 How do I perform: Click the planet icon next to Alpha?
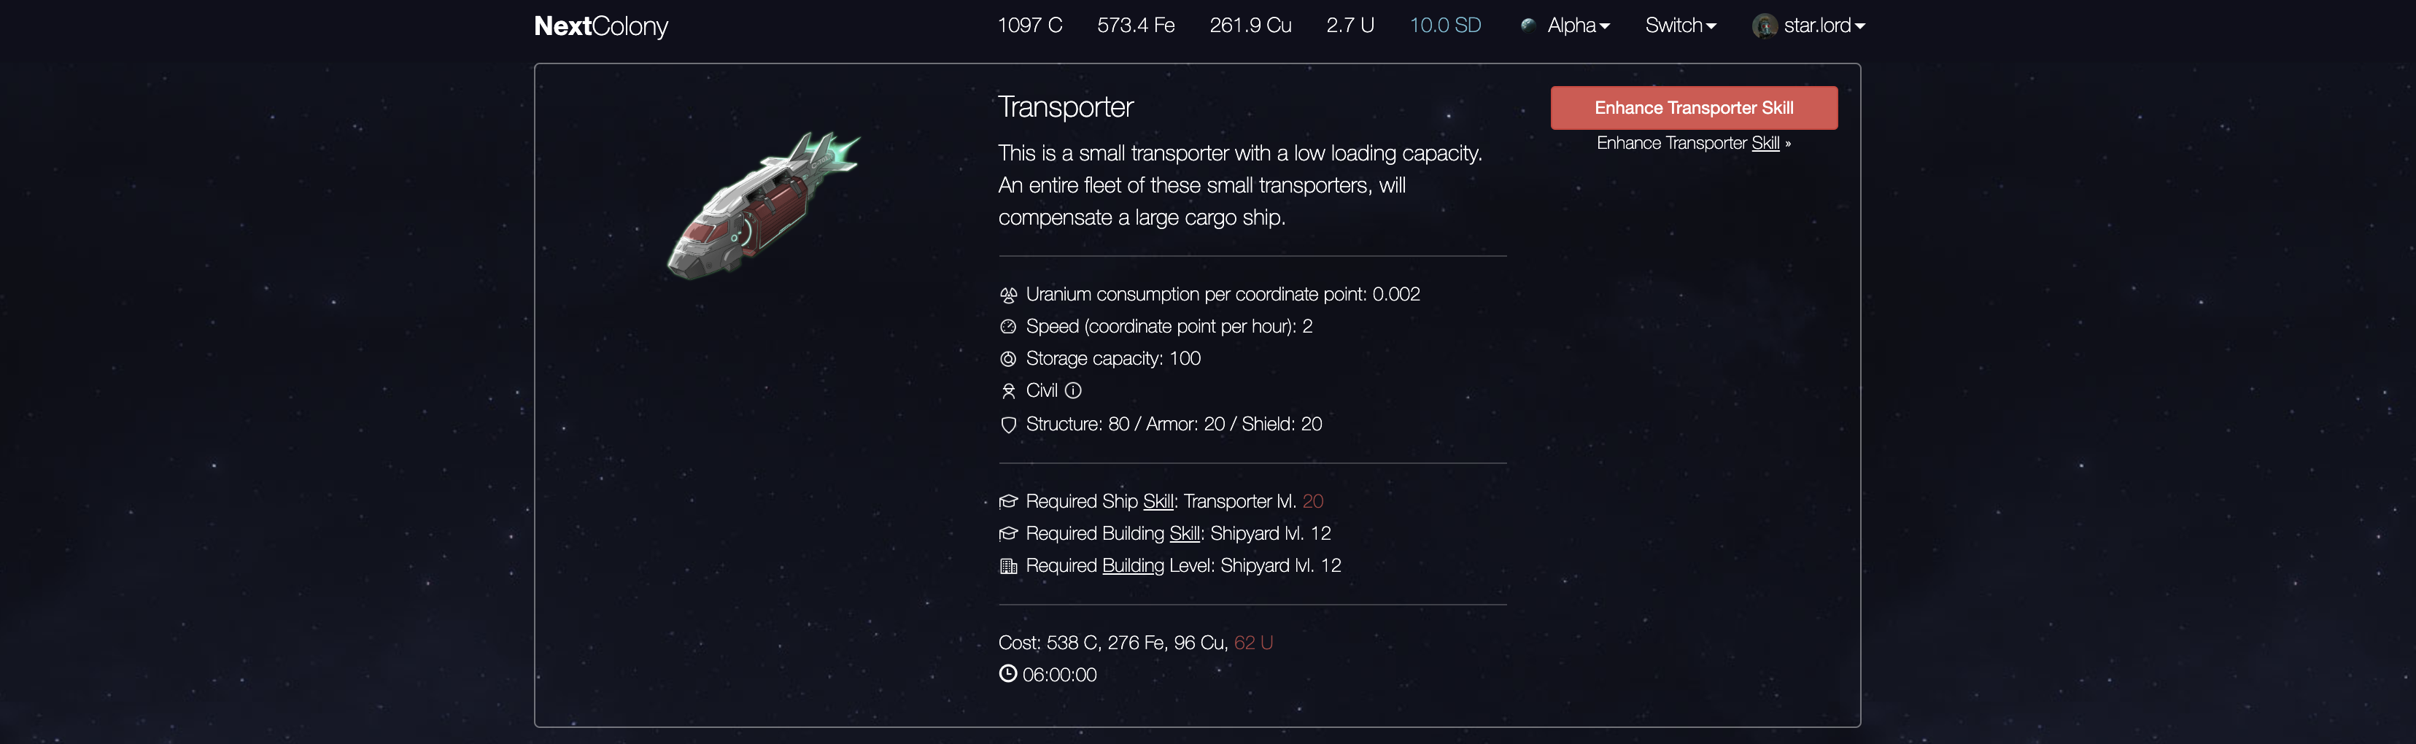coord(1528,26)
